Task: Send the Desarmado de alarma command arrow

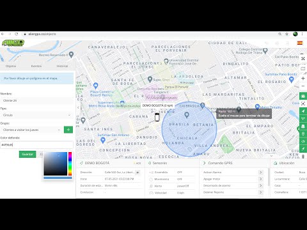Action: click(x=260, y=185)
